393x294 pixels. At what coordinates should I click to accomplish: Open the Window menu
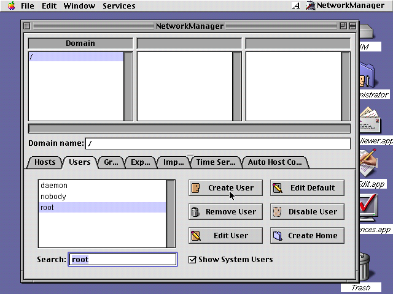[79, 6]
